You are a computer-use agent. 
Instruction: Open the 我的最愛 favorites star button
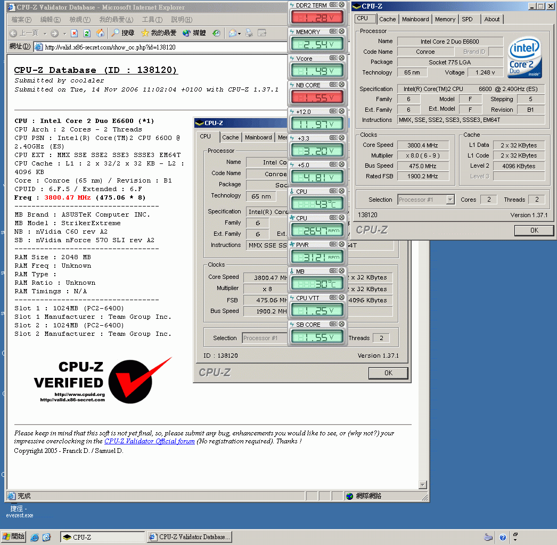tap(159, 33)
